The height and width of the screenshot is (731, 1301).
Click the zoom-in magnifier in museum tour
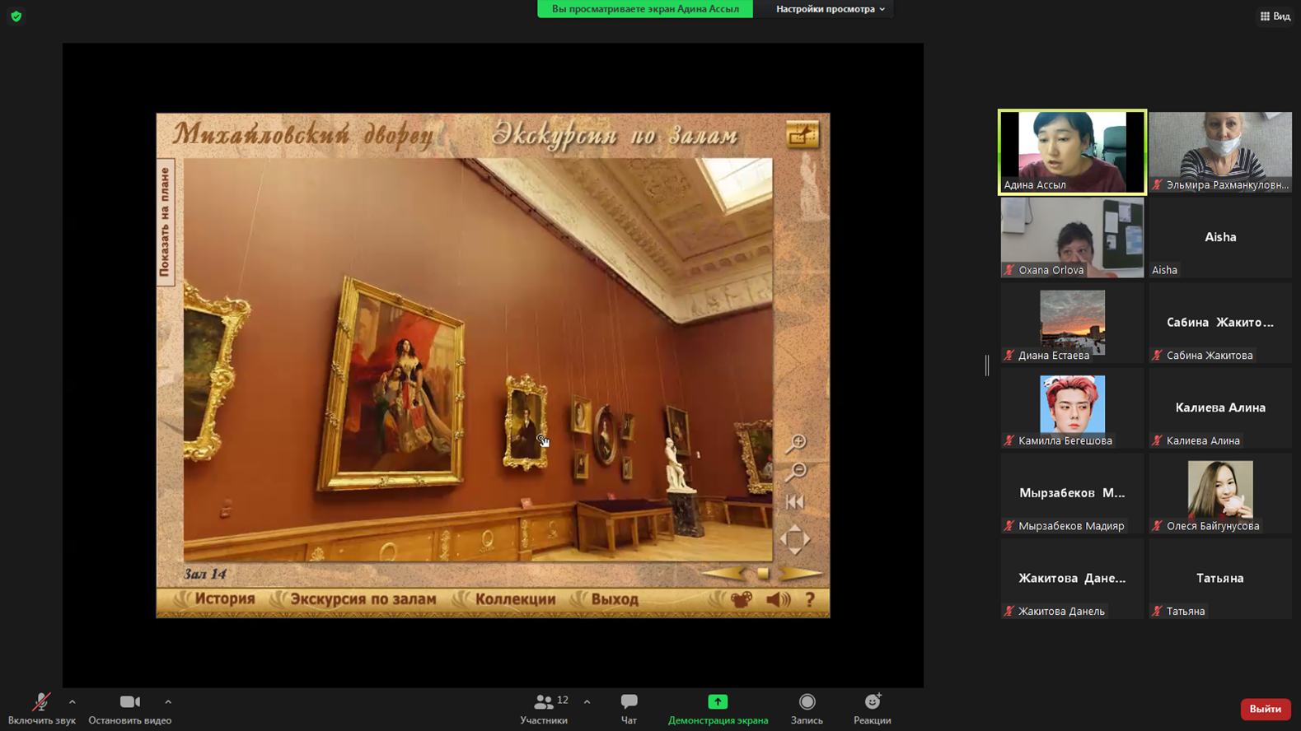click(796, 443)
